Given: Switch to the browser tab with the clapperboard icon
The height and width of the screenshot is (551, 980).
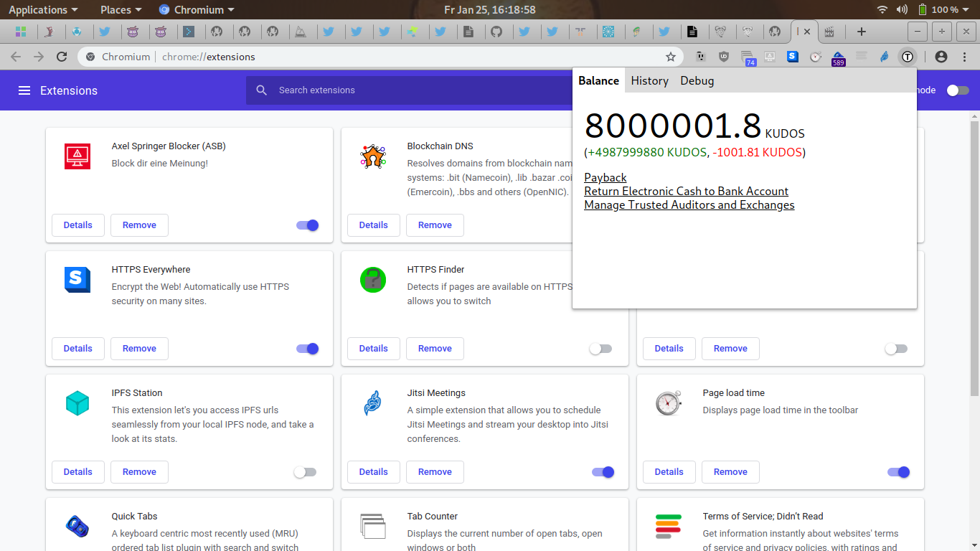Looking at the screenshot, I should tap(829, 32).
